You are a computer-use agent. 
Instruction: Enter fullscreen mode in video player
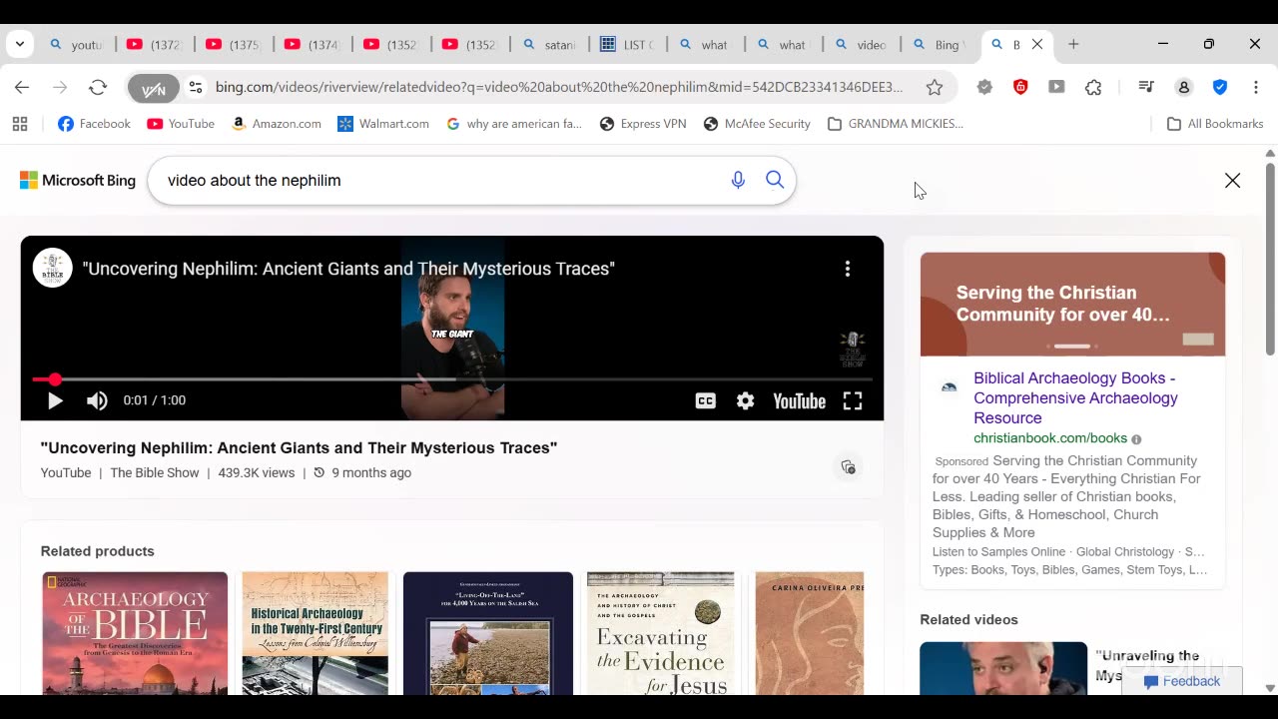coord(853,400)
